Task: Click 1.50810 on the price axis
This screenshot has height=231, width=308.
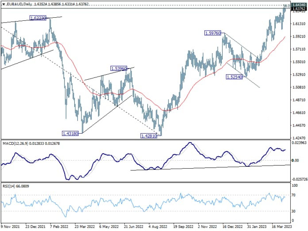Action: 299,87
